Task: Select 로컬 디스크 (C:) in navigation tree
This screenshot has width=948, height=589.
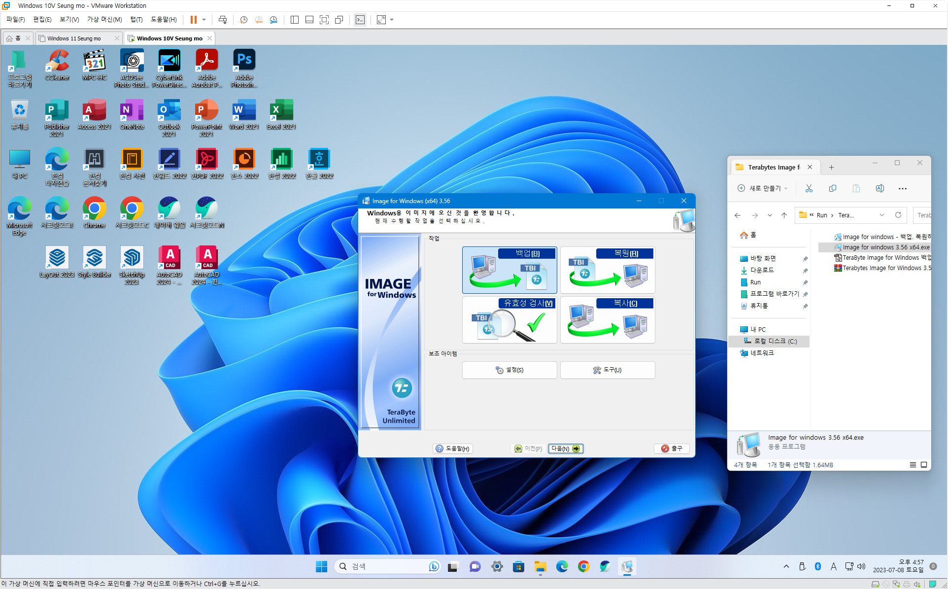Action: tap(775, 341)
